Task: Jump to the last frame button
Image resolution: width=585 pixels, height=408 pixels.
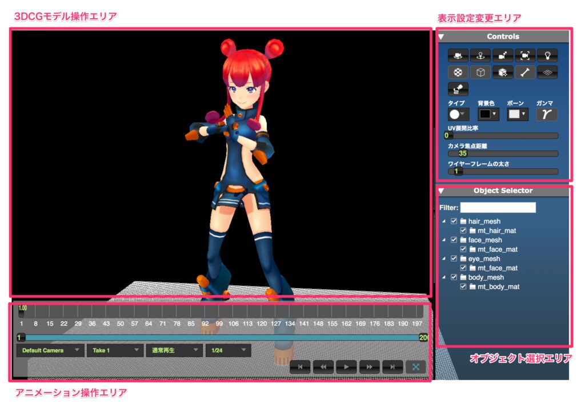Action: tap(392, 367)
